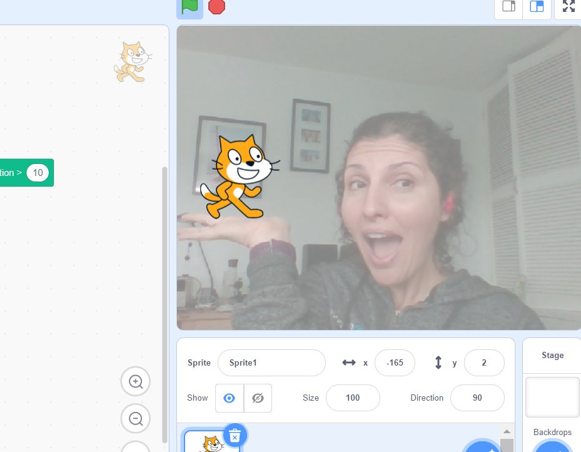Hide the sprite using crossed-eye icon

click(x=258, y=398)
